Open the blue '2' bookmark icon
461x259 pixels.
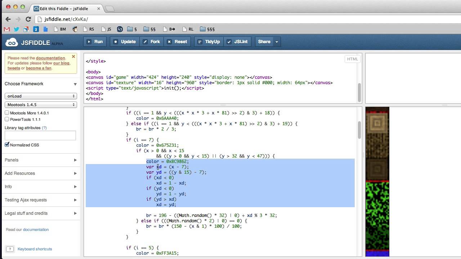tap(36, 29)
